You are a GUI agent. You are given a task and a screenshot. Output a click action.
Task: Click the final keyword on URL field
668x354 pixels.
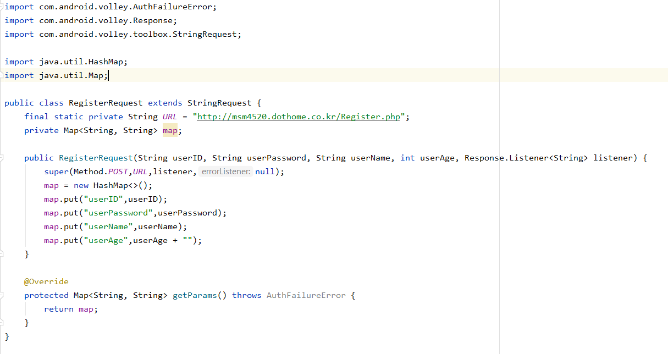36,117
